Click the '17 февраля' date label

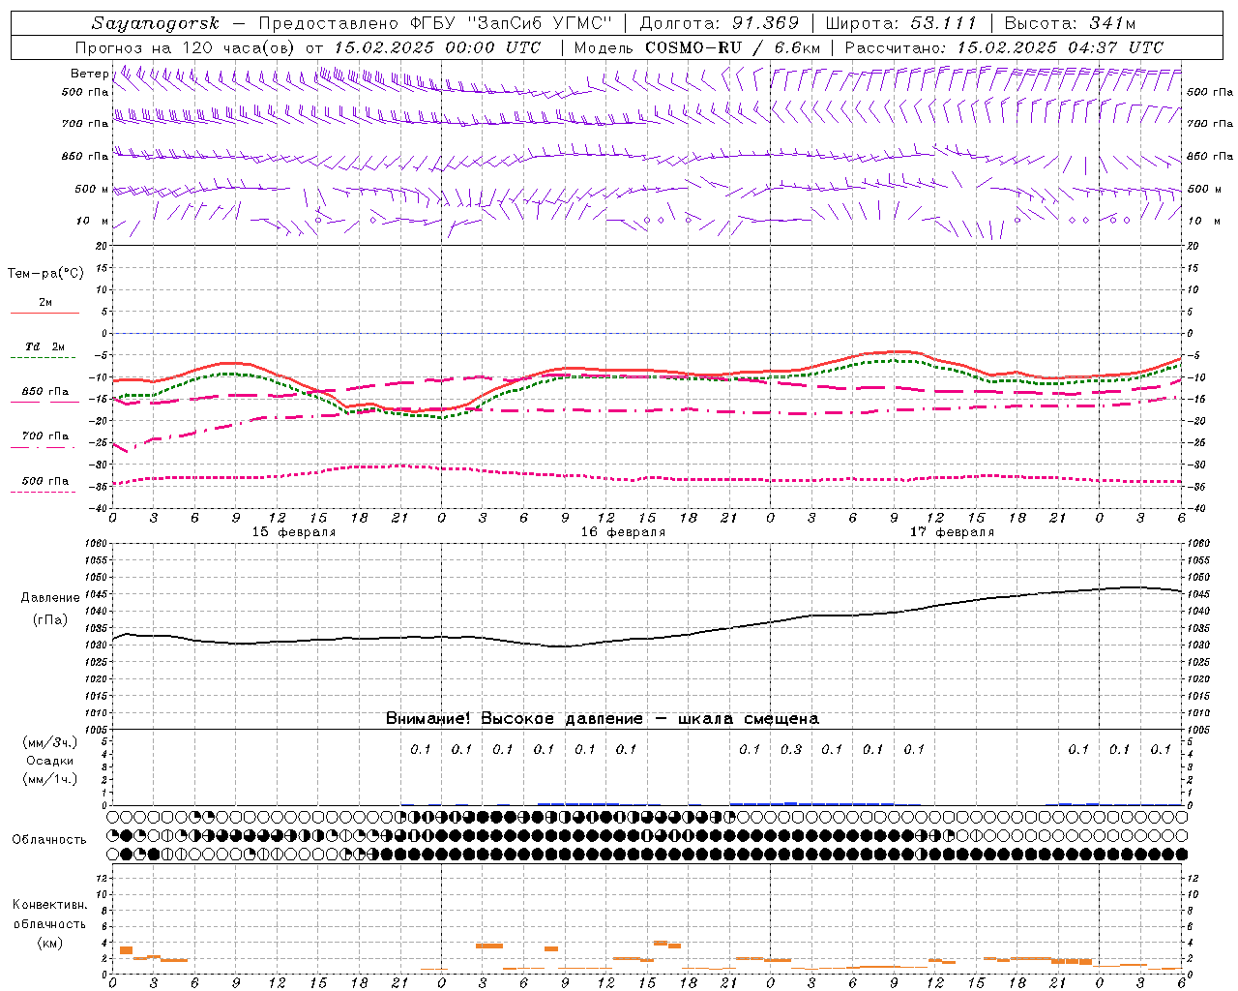952,532
